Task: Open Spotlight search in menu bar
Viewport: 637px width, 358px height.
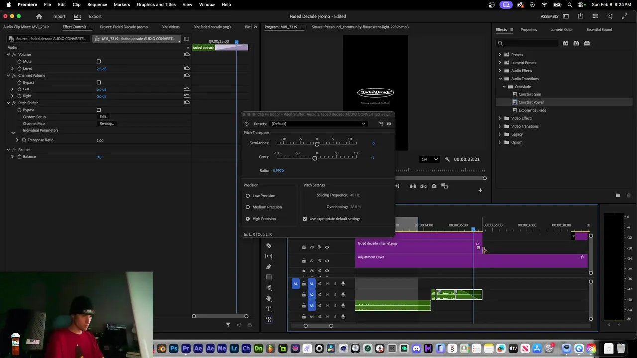Action: click(x=570, y=5)
